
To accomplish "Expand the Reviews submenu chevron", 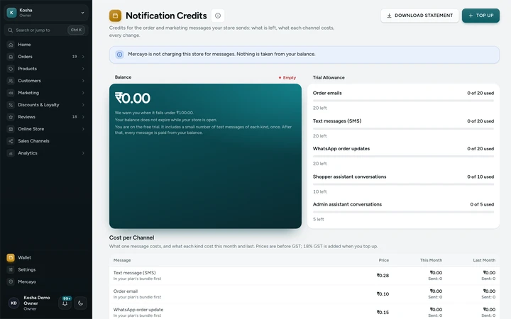I will pos(83,117).
